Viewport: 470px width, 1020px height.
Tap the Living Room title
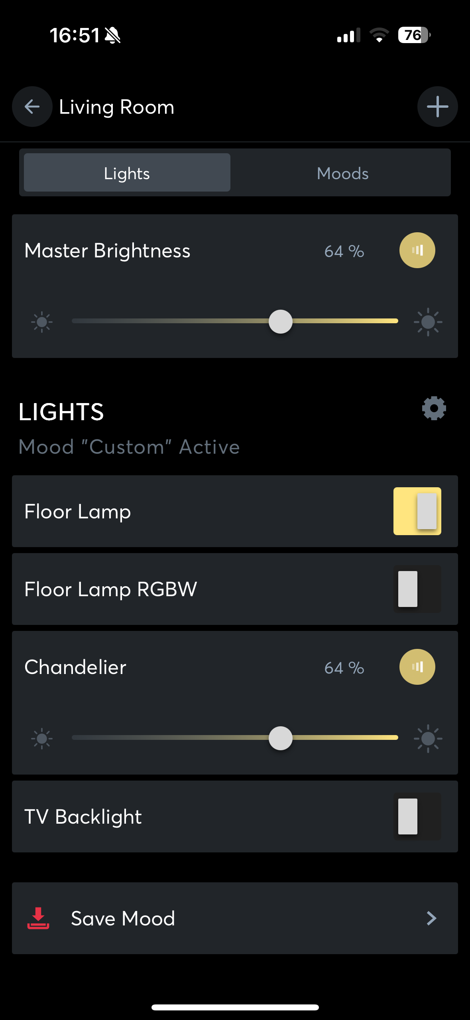click(x=117, y=107)
